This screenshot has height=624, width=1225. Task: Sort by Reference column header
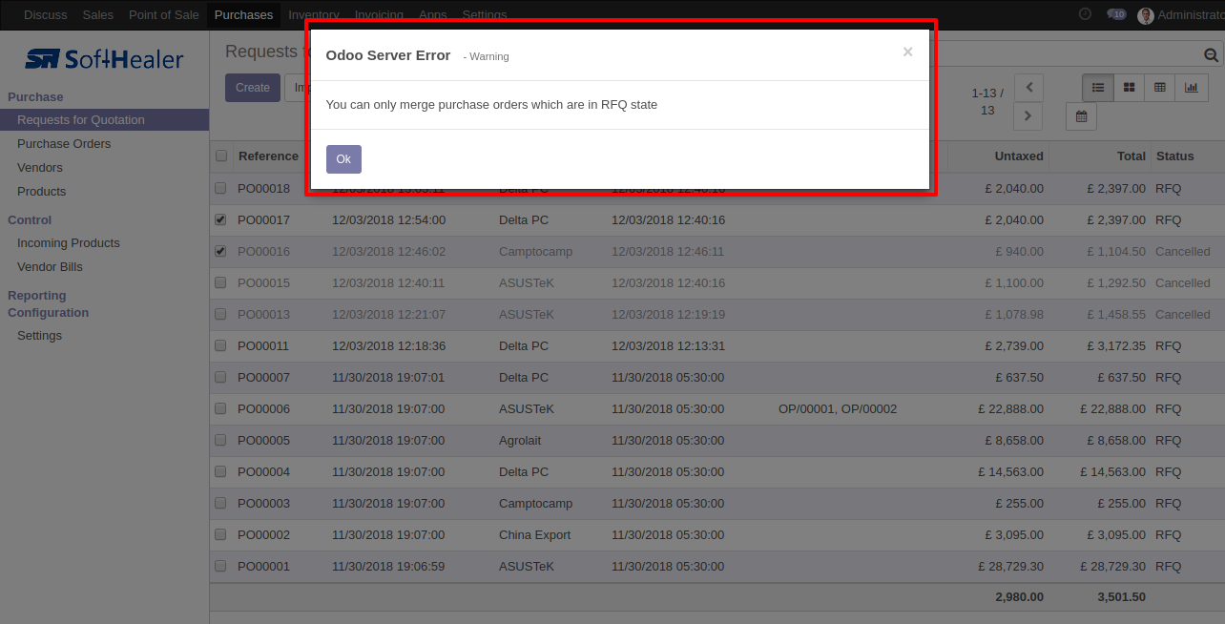pyautogui.click(x=268, y=156)
